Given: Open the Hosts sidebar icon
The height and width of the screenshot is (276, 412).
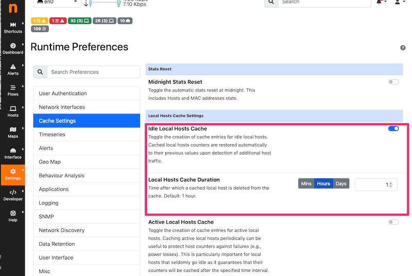Looking at the screenshot, I should (13, 111).
